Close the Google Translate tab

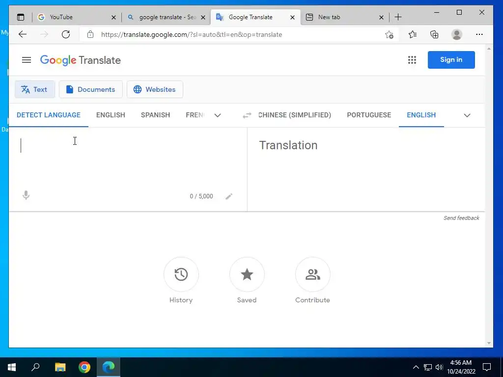(293, 17)
